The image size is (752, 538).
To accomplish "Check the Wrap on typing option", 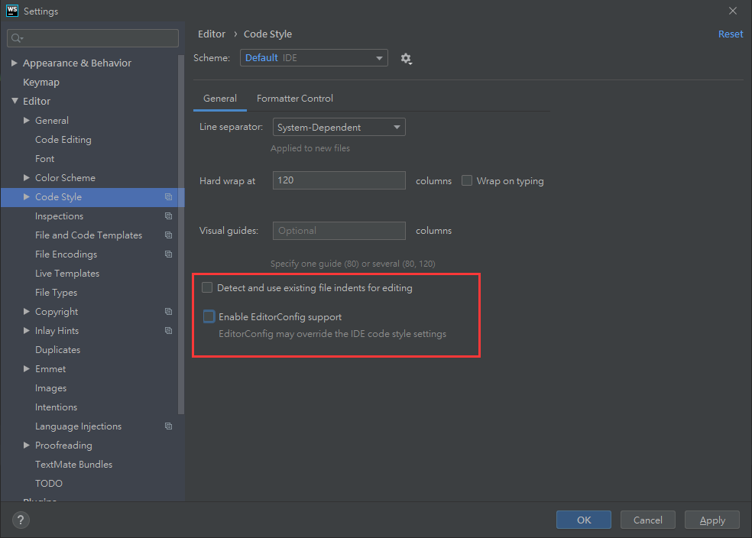I will (x=467, y=181).
